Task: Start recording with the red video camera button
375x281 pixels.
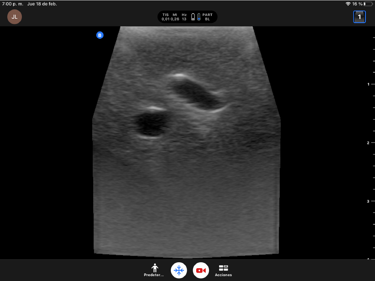Action: (201, 270)
